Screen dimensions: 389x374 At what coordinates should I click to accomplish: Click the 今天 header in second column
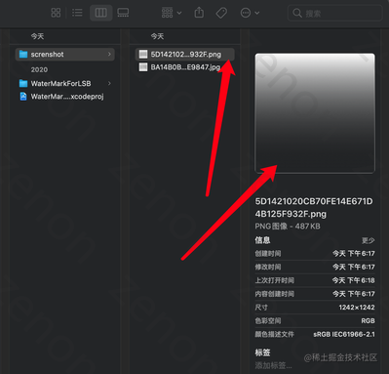coord(157,36)
